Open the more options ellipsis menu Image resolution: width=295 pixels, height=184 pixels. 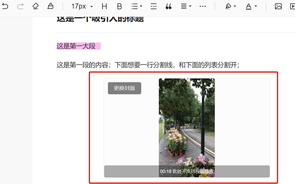coord(203,6)
